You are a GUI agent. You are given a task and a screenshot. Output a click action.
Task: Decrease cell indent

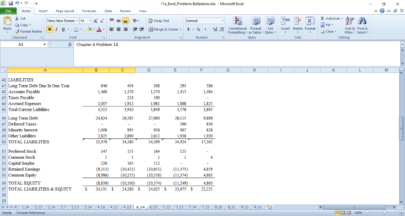coord(135,29)
